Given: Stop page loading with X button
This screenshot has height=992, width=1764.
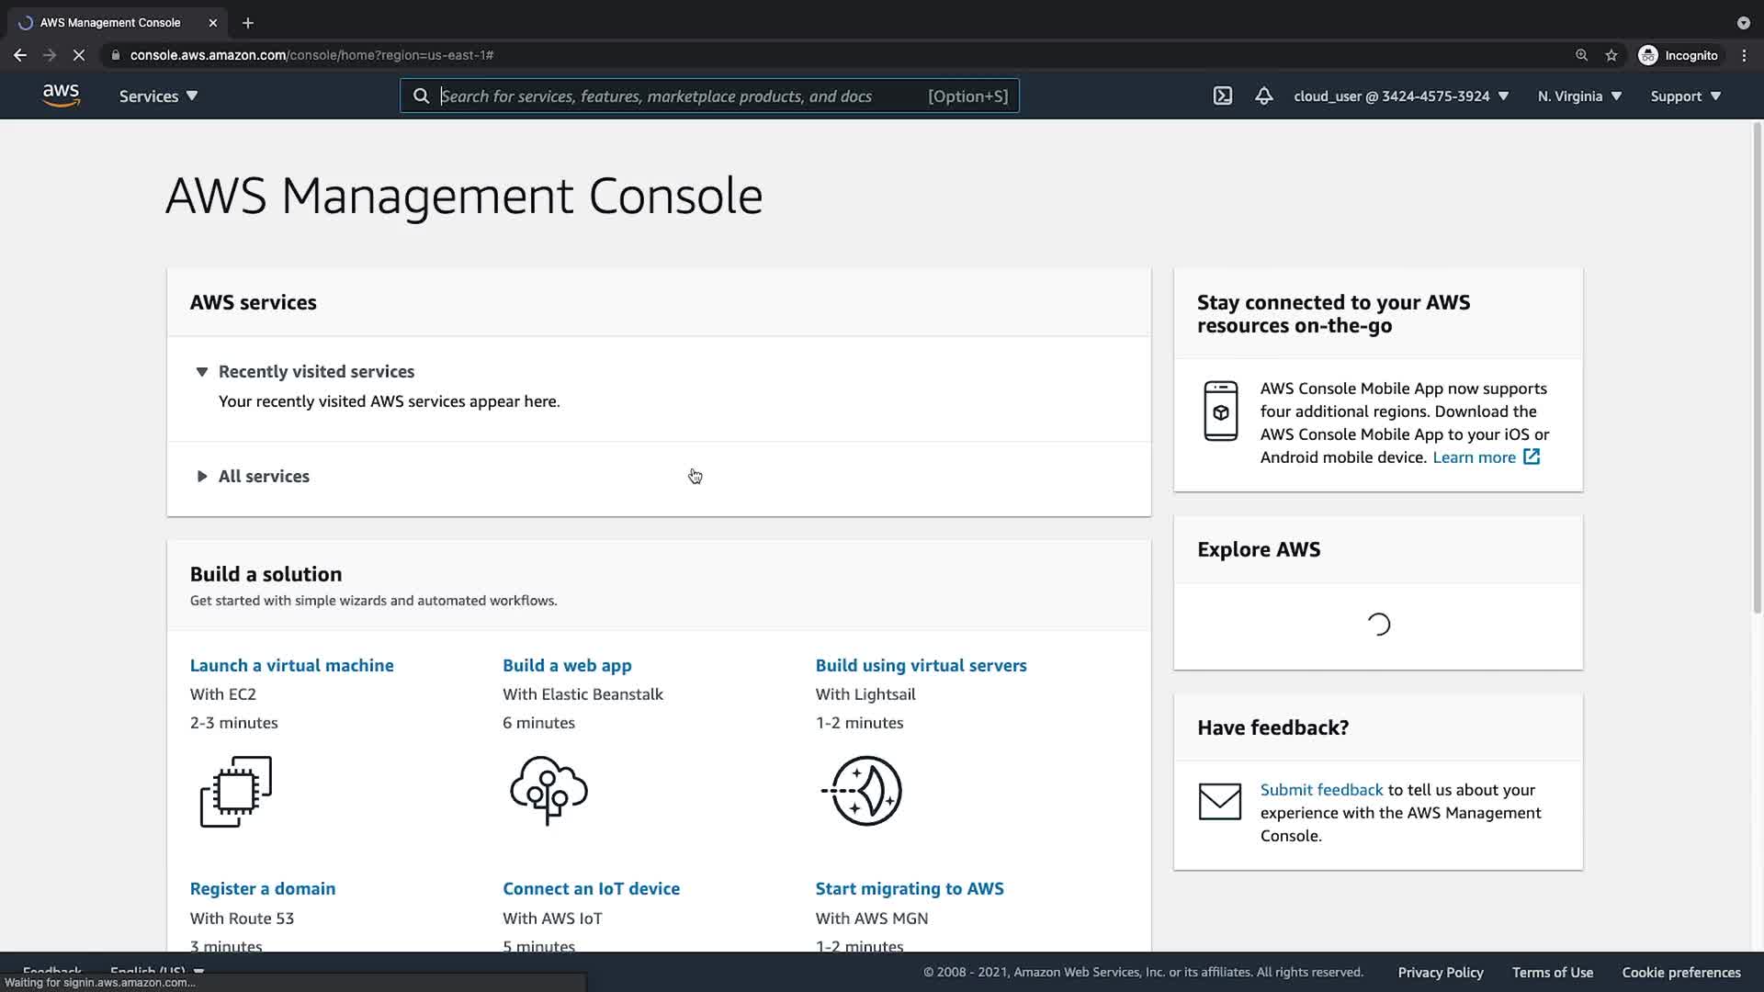Looking at the screenshot, I should [x=79, y=55].
